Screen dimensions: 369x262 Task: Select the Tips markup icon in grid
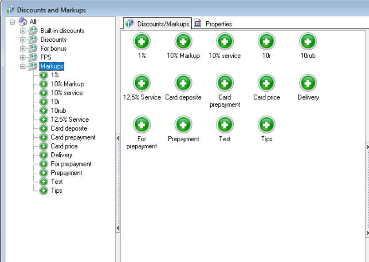coord(266,124)
